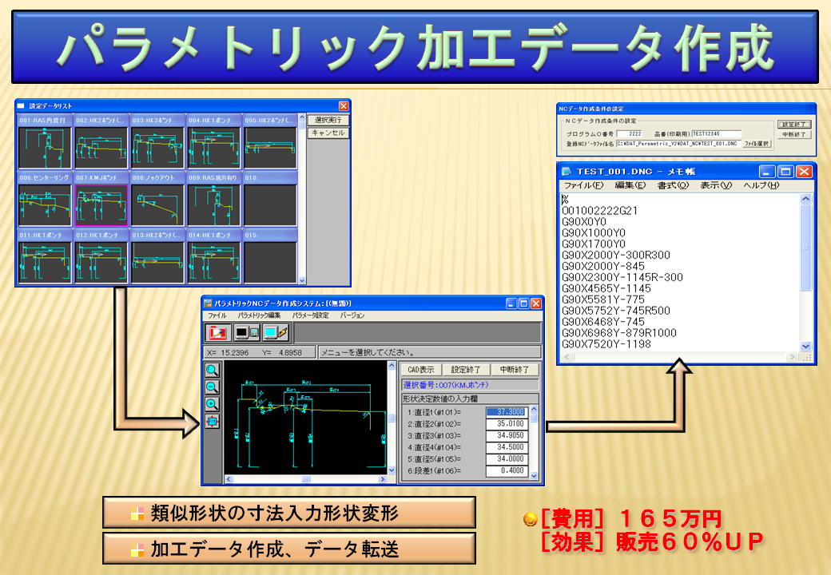831x575 pixels.
Task: Click the 品番 field showing TEST12345
Action: pos(716,134)
